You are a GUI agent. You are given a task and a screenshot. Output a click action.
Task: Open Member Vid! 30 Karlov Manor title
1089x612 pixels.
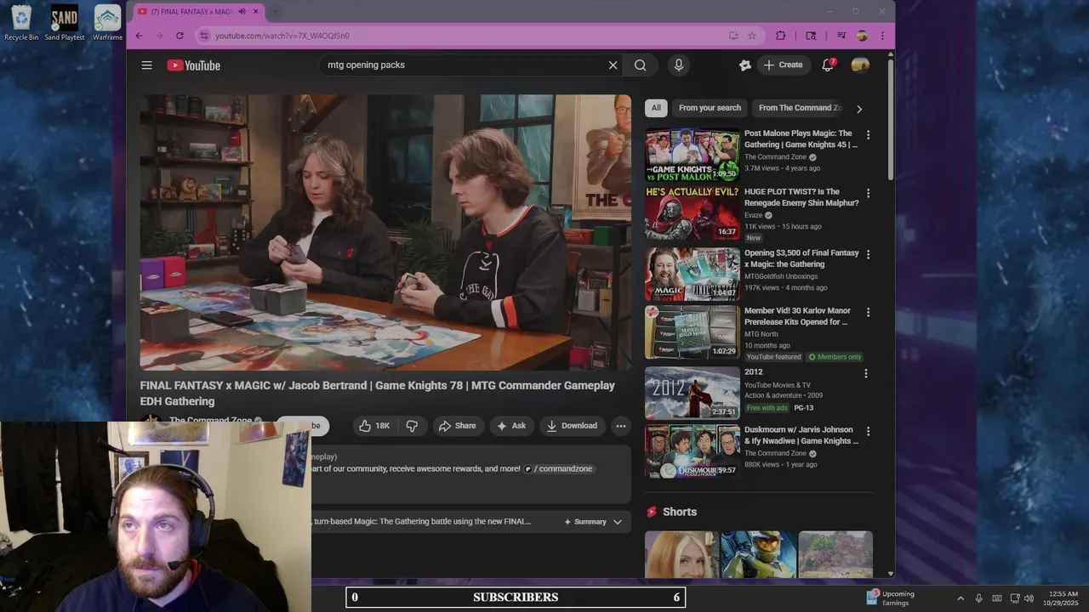[796, 316]
